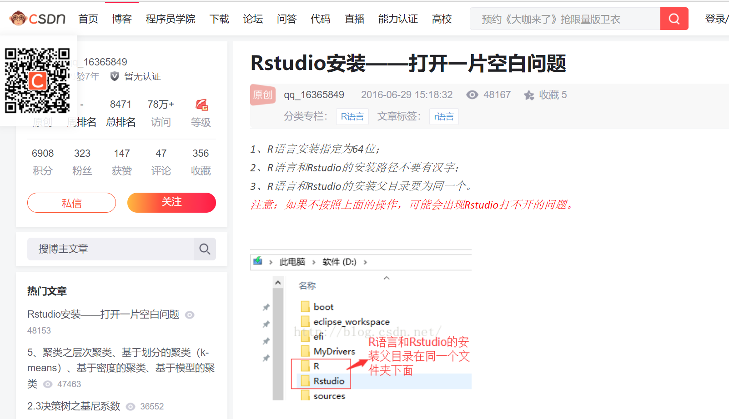The image size is (729, 419).
Task: Click the eye icon beside first hot article
Action: (190, 315)
